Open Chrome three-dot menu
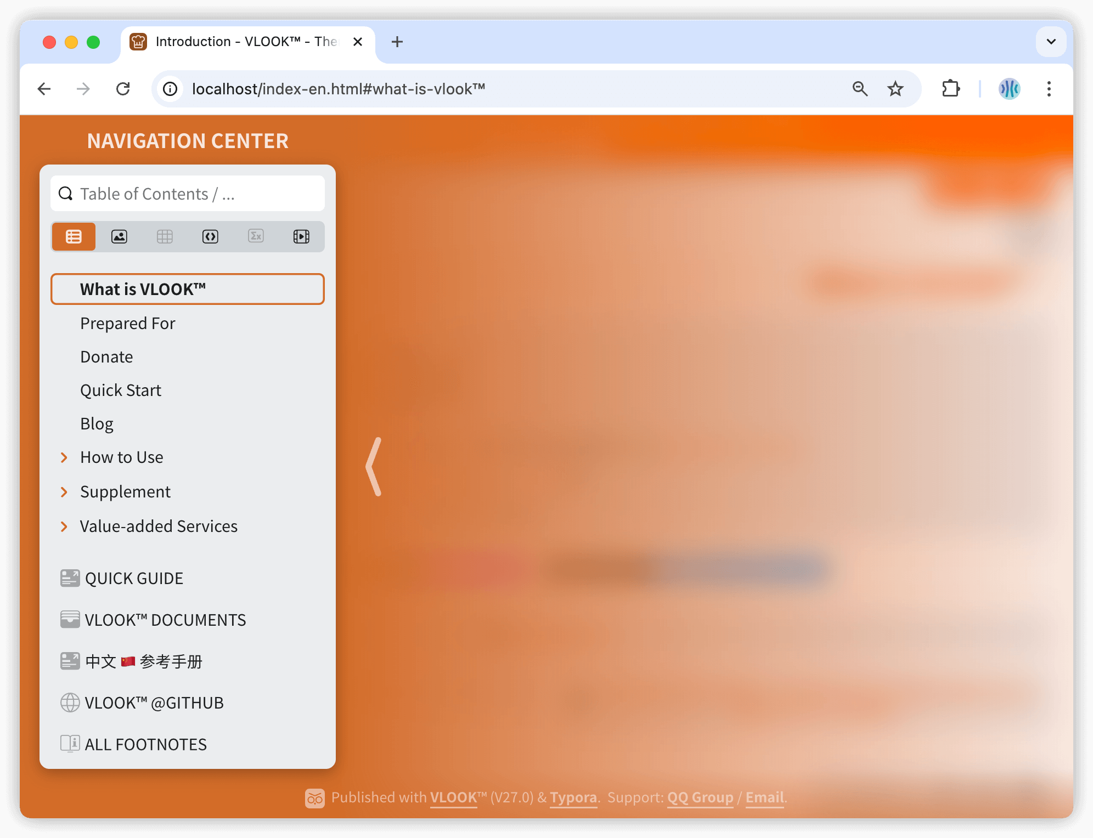Screen dimensions: 1093x838 click(1049, 89)
